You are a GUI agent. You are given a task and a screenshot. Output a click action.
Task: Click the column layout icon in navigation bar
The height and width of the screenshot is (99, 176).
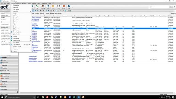pos(68,11)
